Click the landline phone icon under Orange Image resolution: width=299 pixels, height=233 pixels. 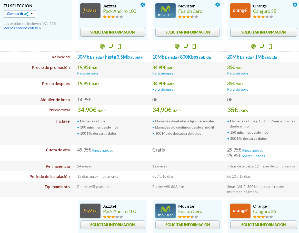coord(262,46)
